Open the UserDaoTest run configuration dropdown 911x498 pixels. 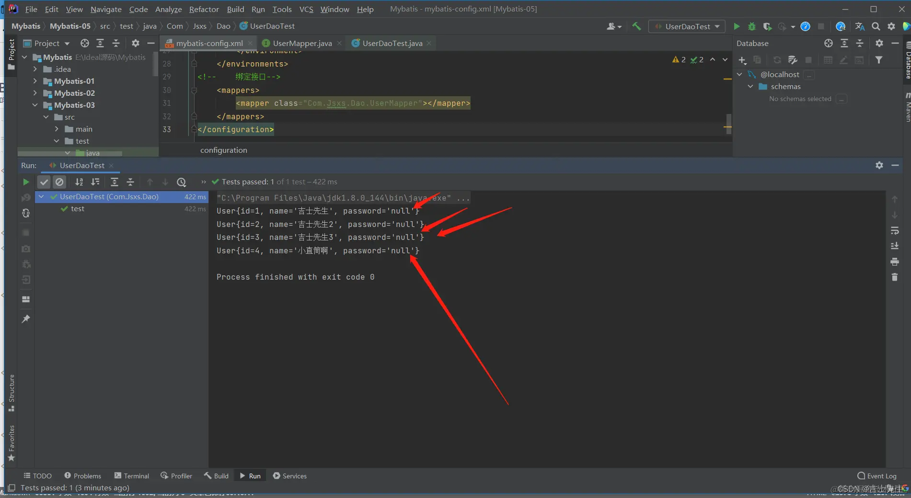[x=687, y=26]
